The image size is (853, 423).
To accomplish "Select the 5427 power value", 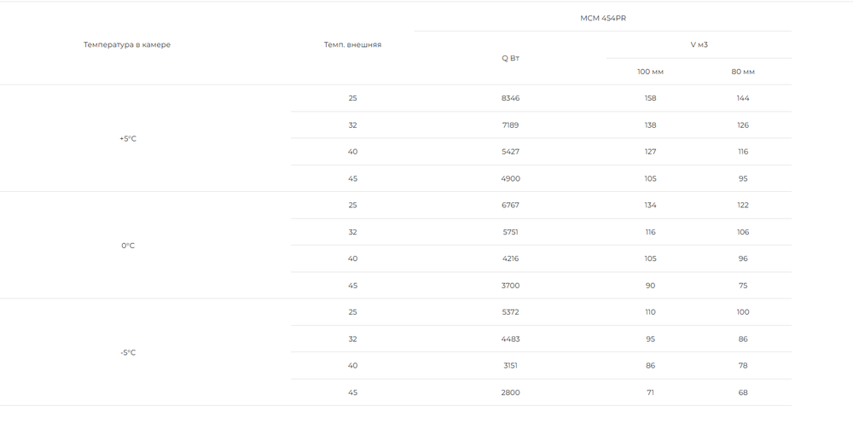I will click(510, 152).
